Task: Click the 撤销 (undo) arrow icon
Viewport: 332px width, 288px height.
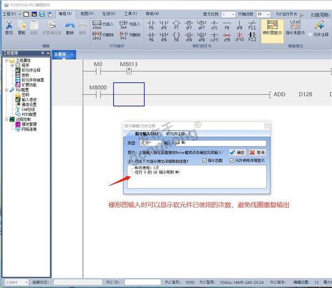Action: (69, 25)
